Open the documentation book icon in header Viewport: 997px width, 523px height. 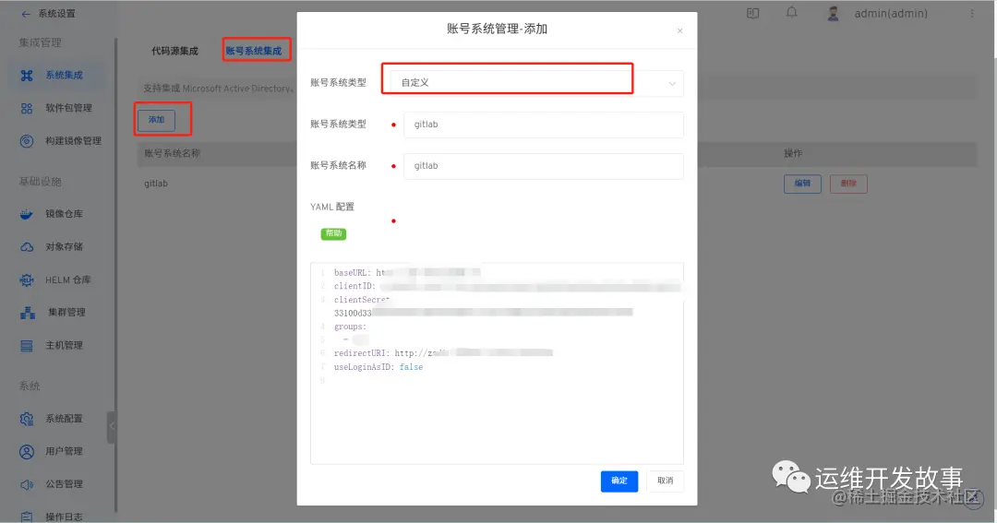click(x=753, y=13)
